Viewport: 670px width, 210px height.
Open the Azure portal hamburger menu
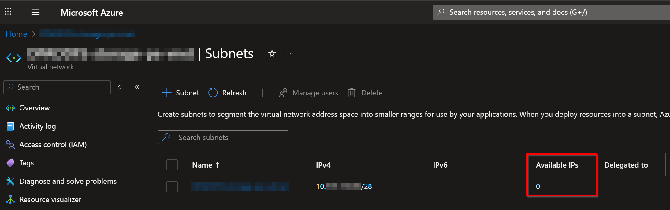click(35, 12)
